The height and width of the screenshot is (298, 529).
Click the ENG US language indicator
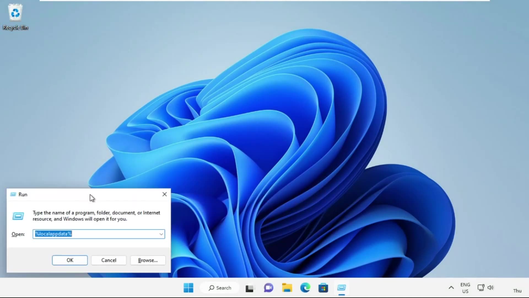(x=465, y=288)
